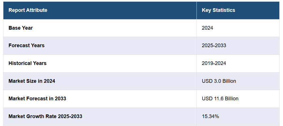Click the Report Attribute column header
The height and width of the screenshot is (126, 283).
click(x=28, y=10)
